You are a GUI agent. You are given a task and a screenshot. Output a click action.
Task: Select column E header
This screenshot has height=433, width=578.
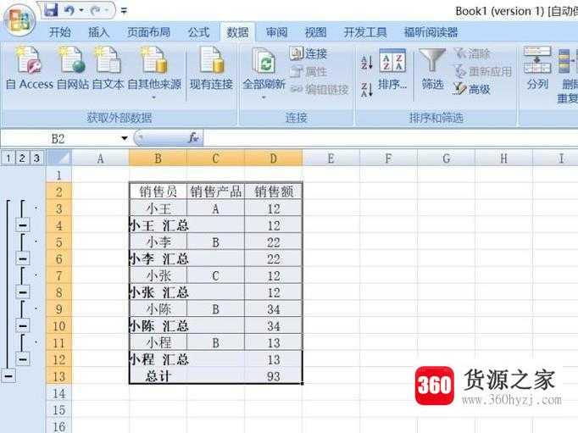point(331,158)
